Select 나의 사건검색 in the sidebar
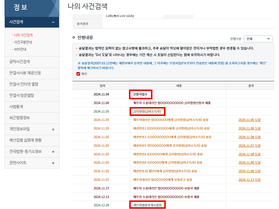 [x=23, y=35]
